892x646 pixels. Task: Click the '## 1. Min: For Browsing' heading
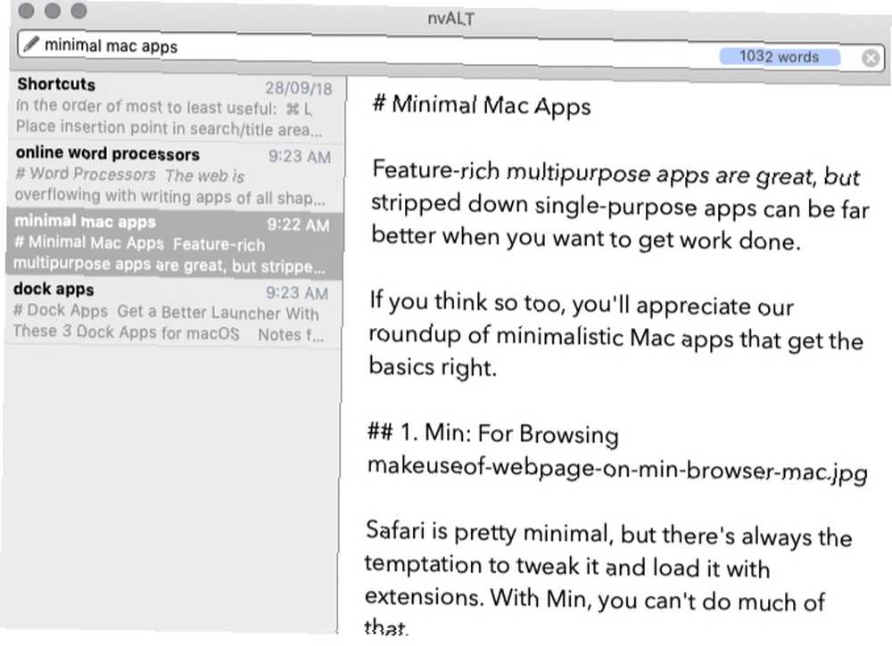coord(492,434)
